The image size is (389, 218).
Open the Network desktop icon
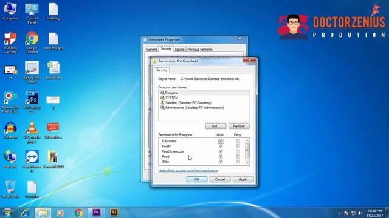[x=10, y=159]
